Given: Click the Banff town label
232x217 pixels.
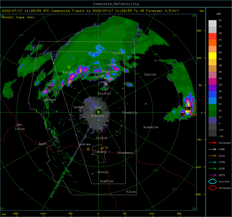Looking at the screenshot, I should click(43, 144).
